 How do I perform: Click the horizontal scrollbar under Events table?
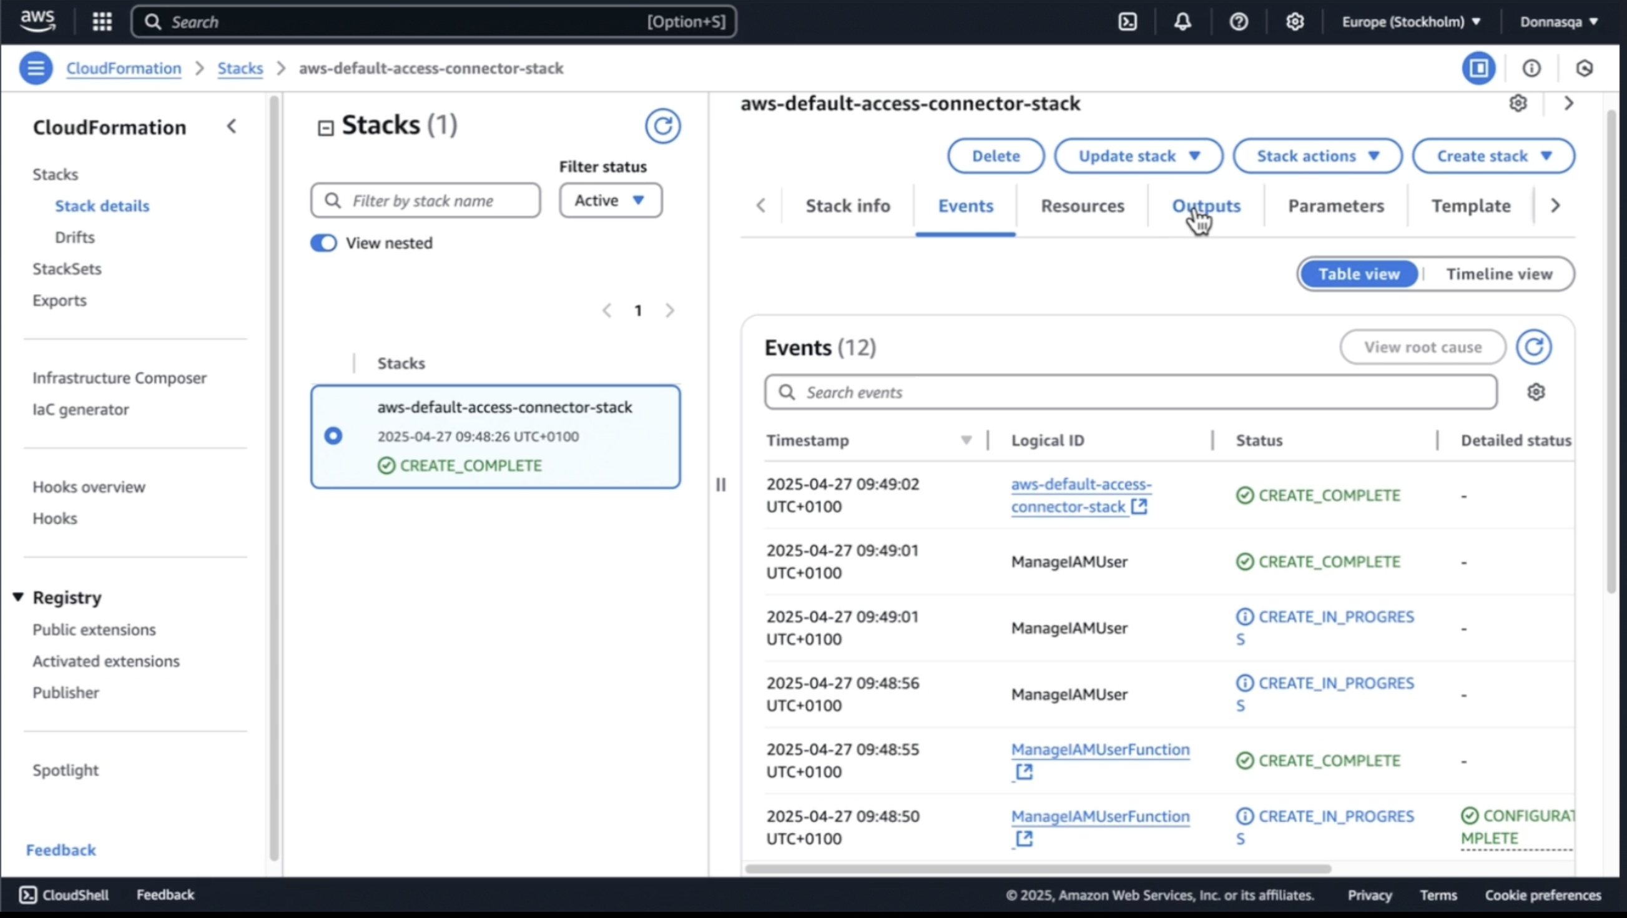(x=1037, y=869)
